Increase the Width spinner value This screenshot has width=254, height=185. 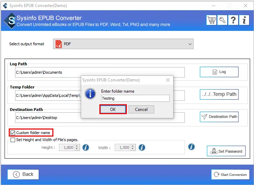point(133,146)
